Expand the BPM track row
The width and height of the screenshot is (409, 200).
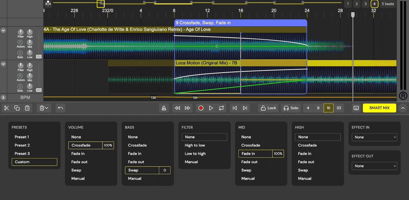click(x=3, y=97)
